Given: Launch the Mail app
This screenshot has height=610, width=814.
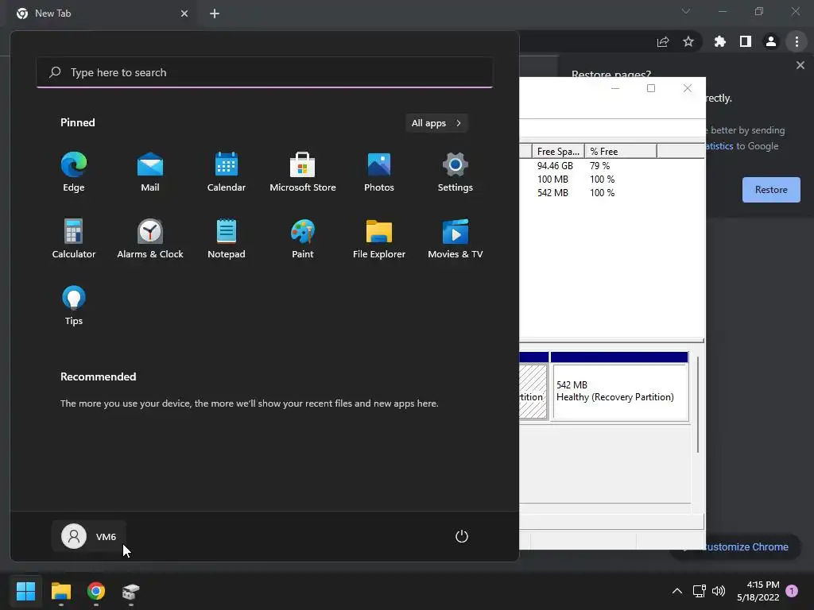Looking at the screenshot, I should [150, 172].
